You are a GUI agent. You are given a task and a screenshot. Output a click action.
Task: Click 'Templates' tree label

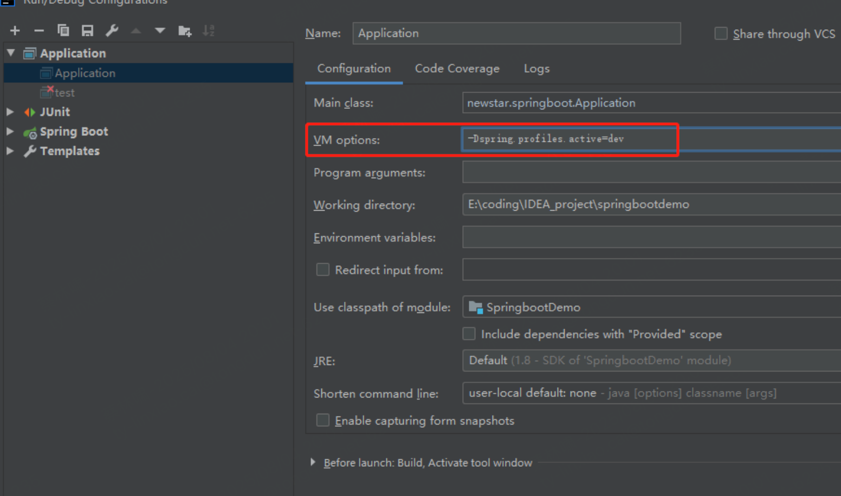[x=70, y=151]
